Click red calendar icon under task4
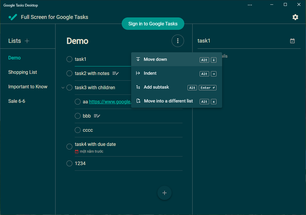Screen dimensions: 306x215 tap(77, 152)
